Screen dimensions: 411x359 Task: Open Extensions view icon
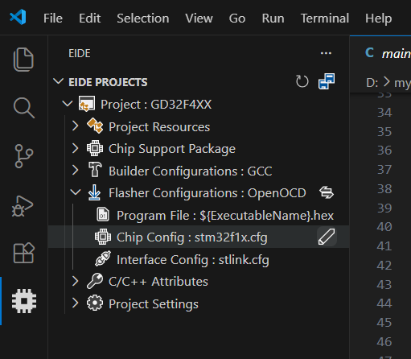coord(24,253)
